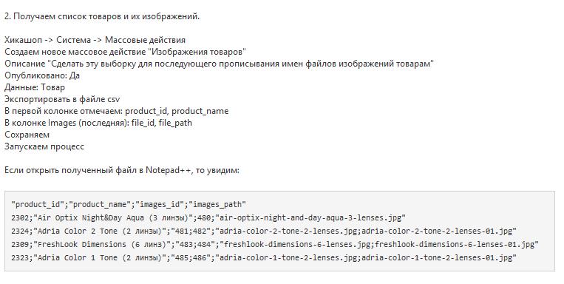Click the code row starting with 2302
The width and height of the screenshot is (564, 284).
(208, 217)
